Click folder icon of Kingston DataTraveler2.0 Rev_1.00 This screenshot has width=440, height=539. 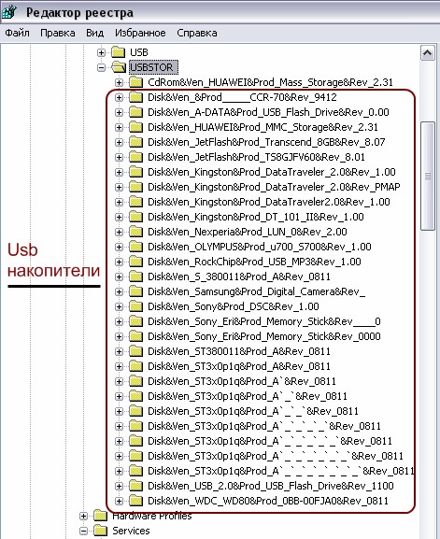(136, 202)
